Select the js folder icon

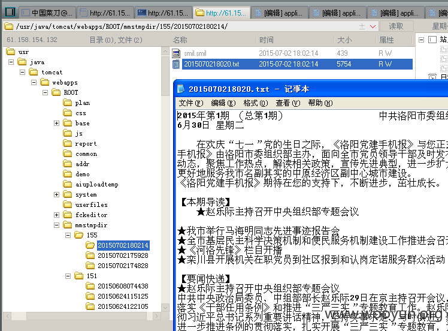[68, 133]
